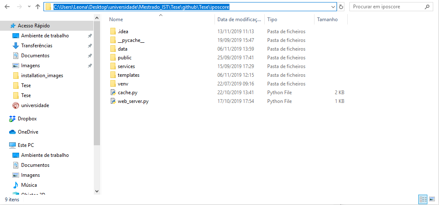Expand address bar history dropdown
The image size is (439, 205).
pyautogui.click(x=333, y=7)
